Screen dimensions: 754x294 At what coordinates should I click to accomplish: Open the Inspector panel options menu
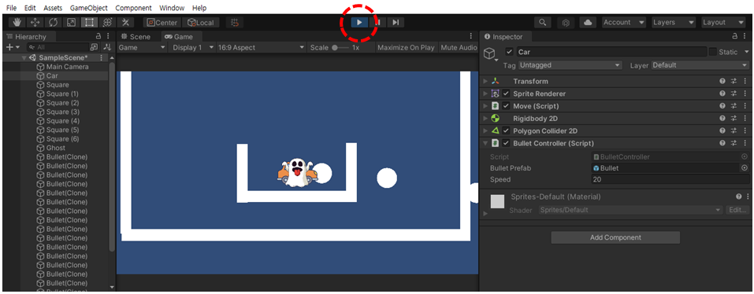point(745,36)
